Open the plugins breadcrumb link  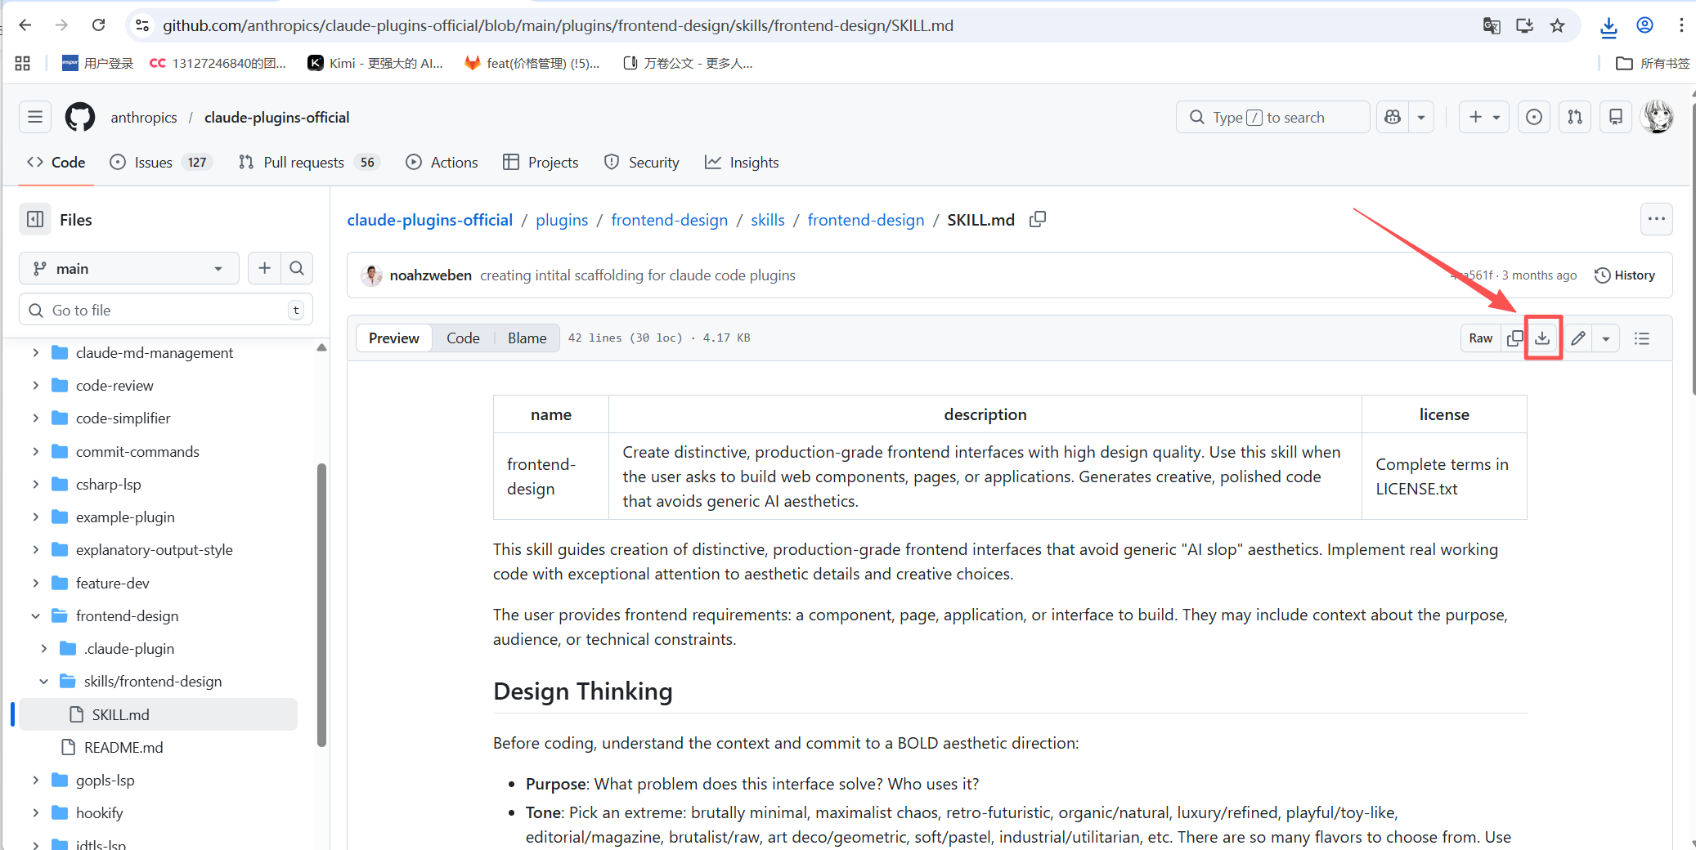click(x=562, y=219)
